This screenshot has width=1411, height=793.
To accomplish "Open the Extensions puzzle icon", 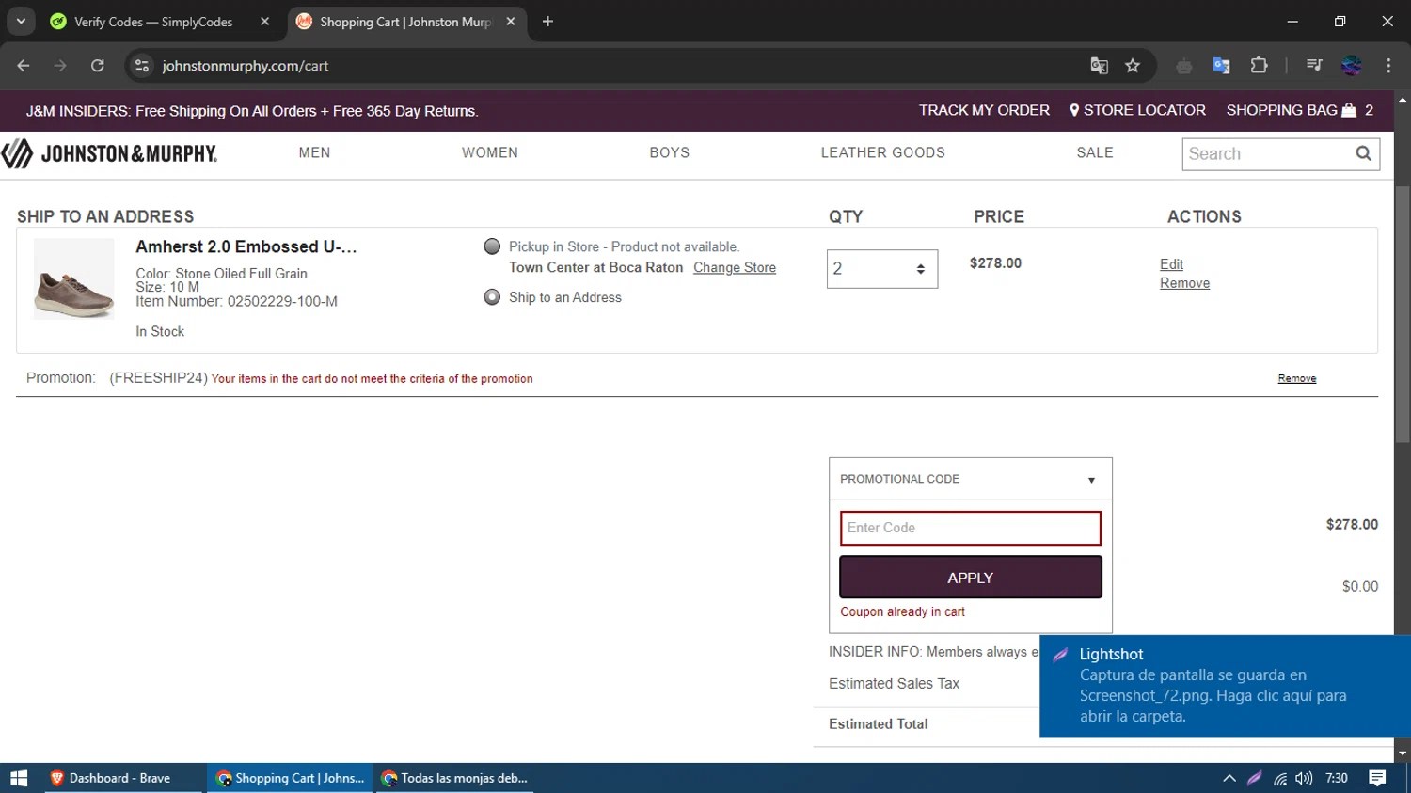I will 1259,66.
